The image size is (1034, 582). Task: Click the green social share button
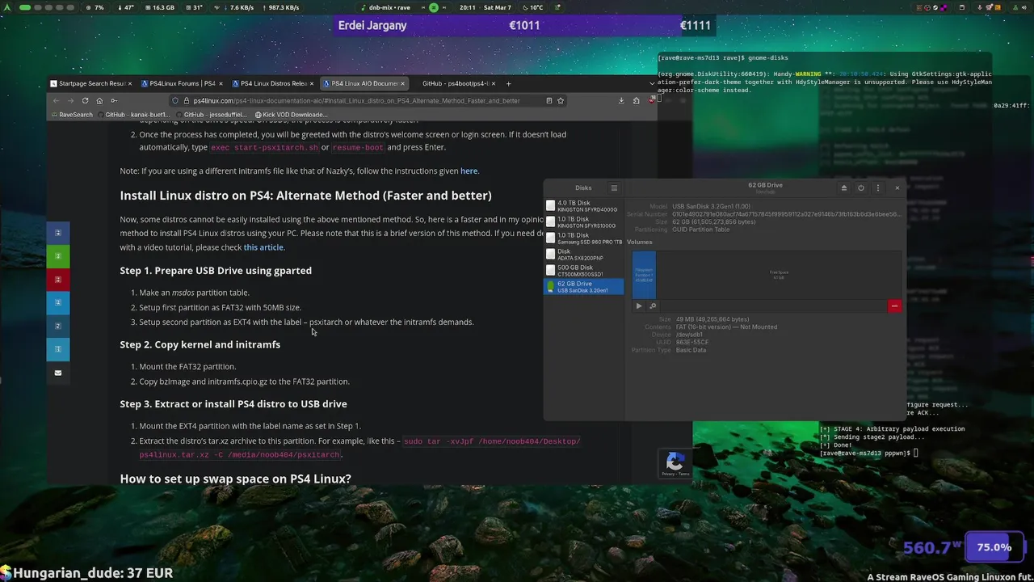tap(57, 256)
